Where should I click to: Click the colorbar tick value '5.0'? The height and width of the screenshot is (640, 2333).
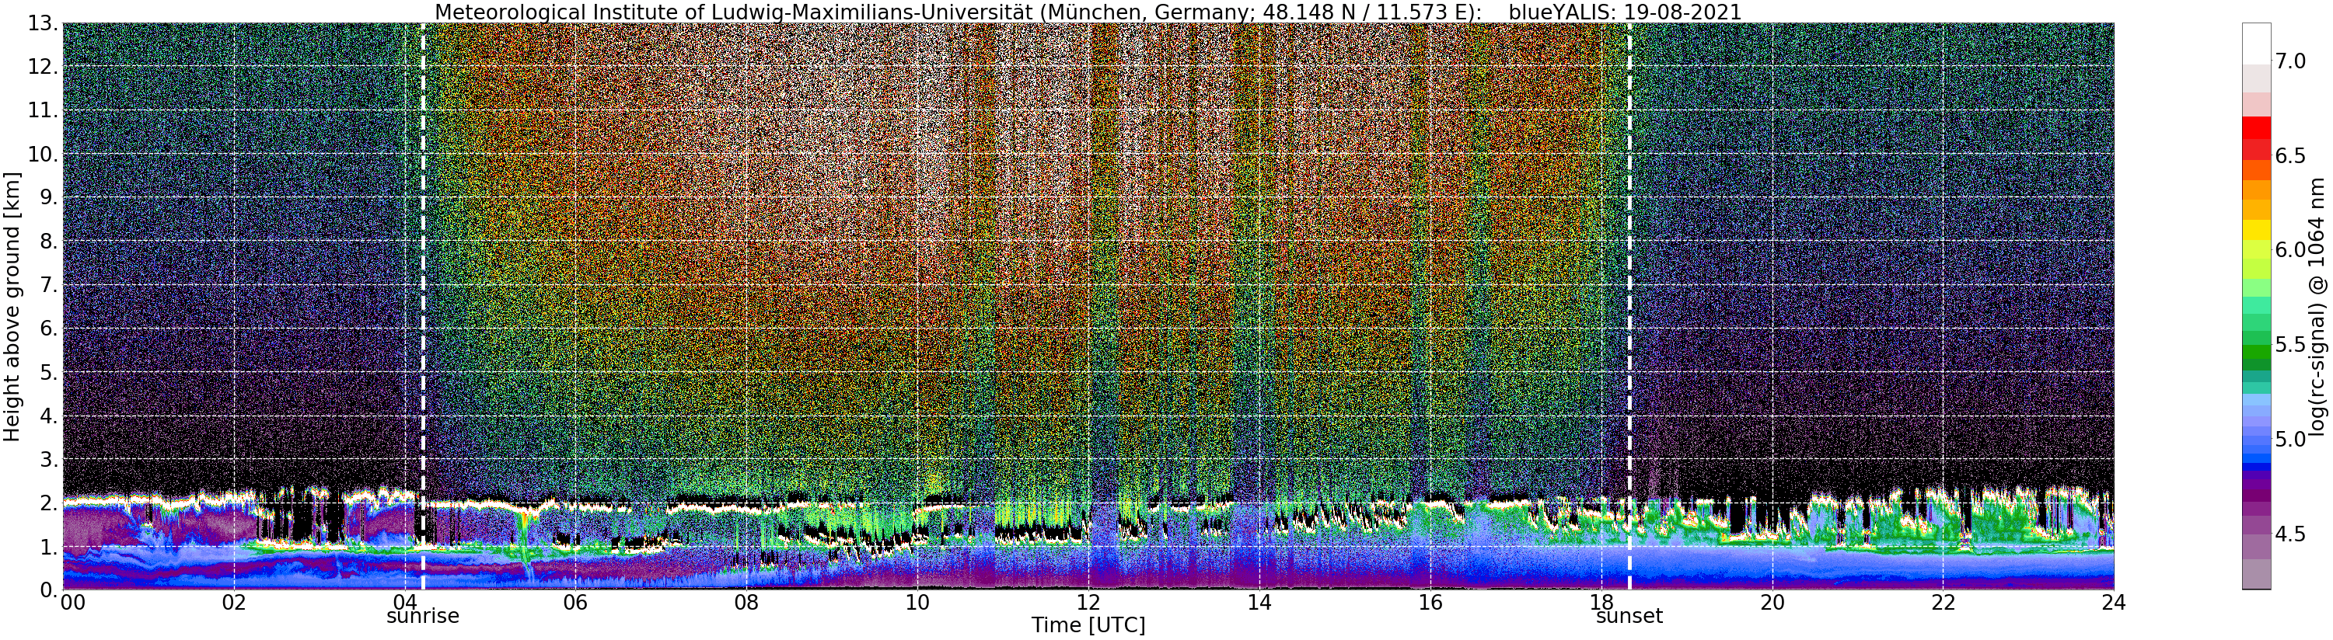coord(2291,439)
